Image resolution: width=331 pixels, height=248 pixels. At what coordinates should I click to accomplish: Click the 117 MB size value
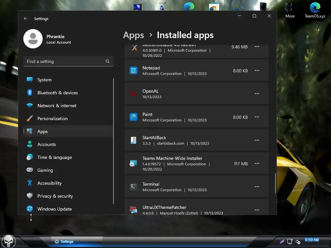click(x=240, y=164)
